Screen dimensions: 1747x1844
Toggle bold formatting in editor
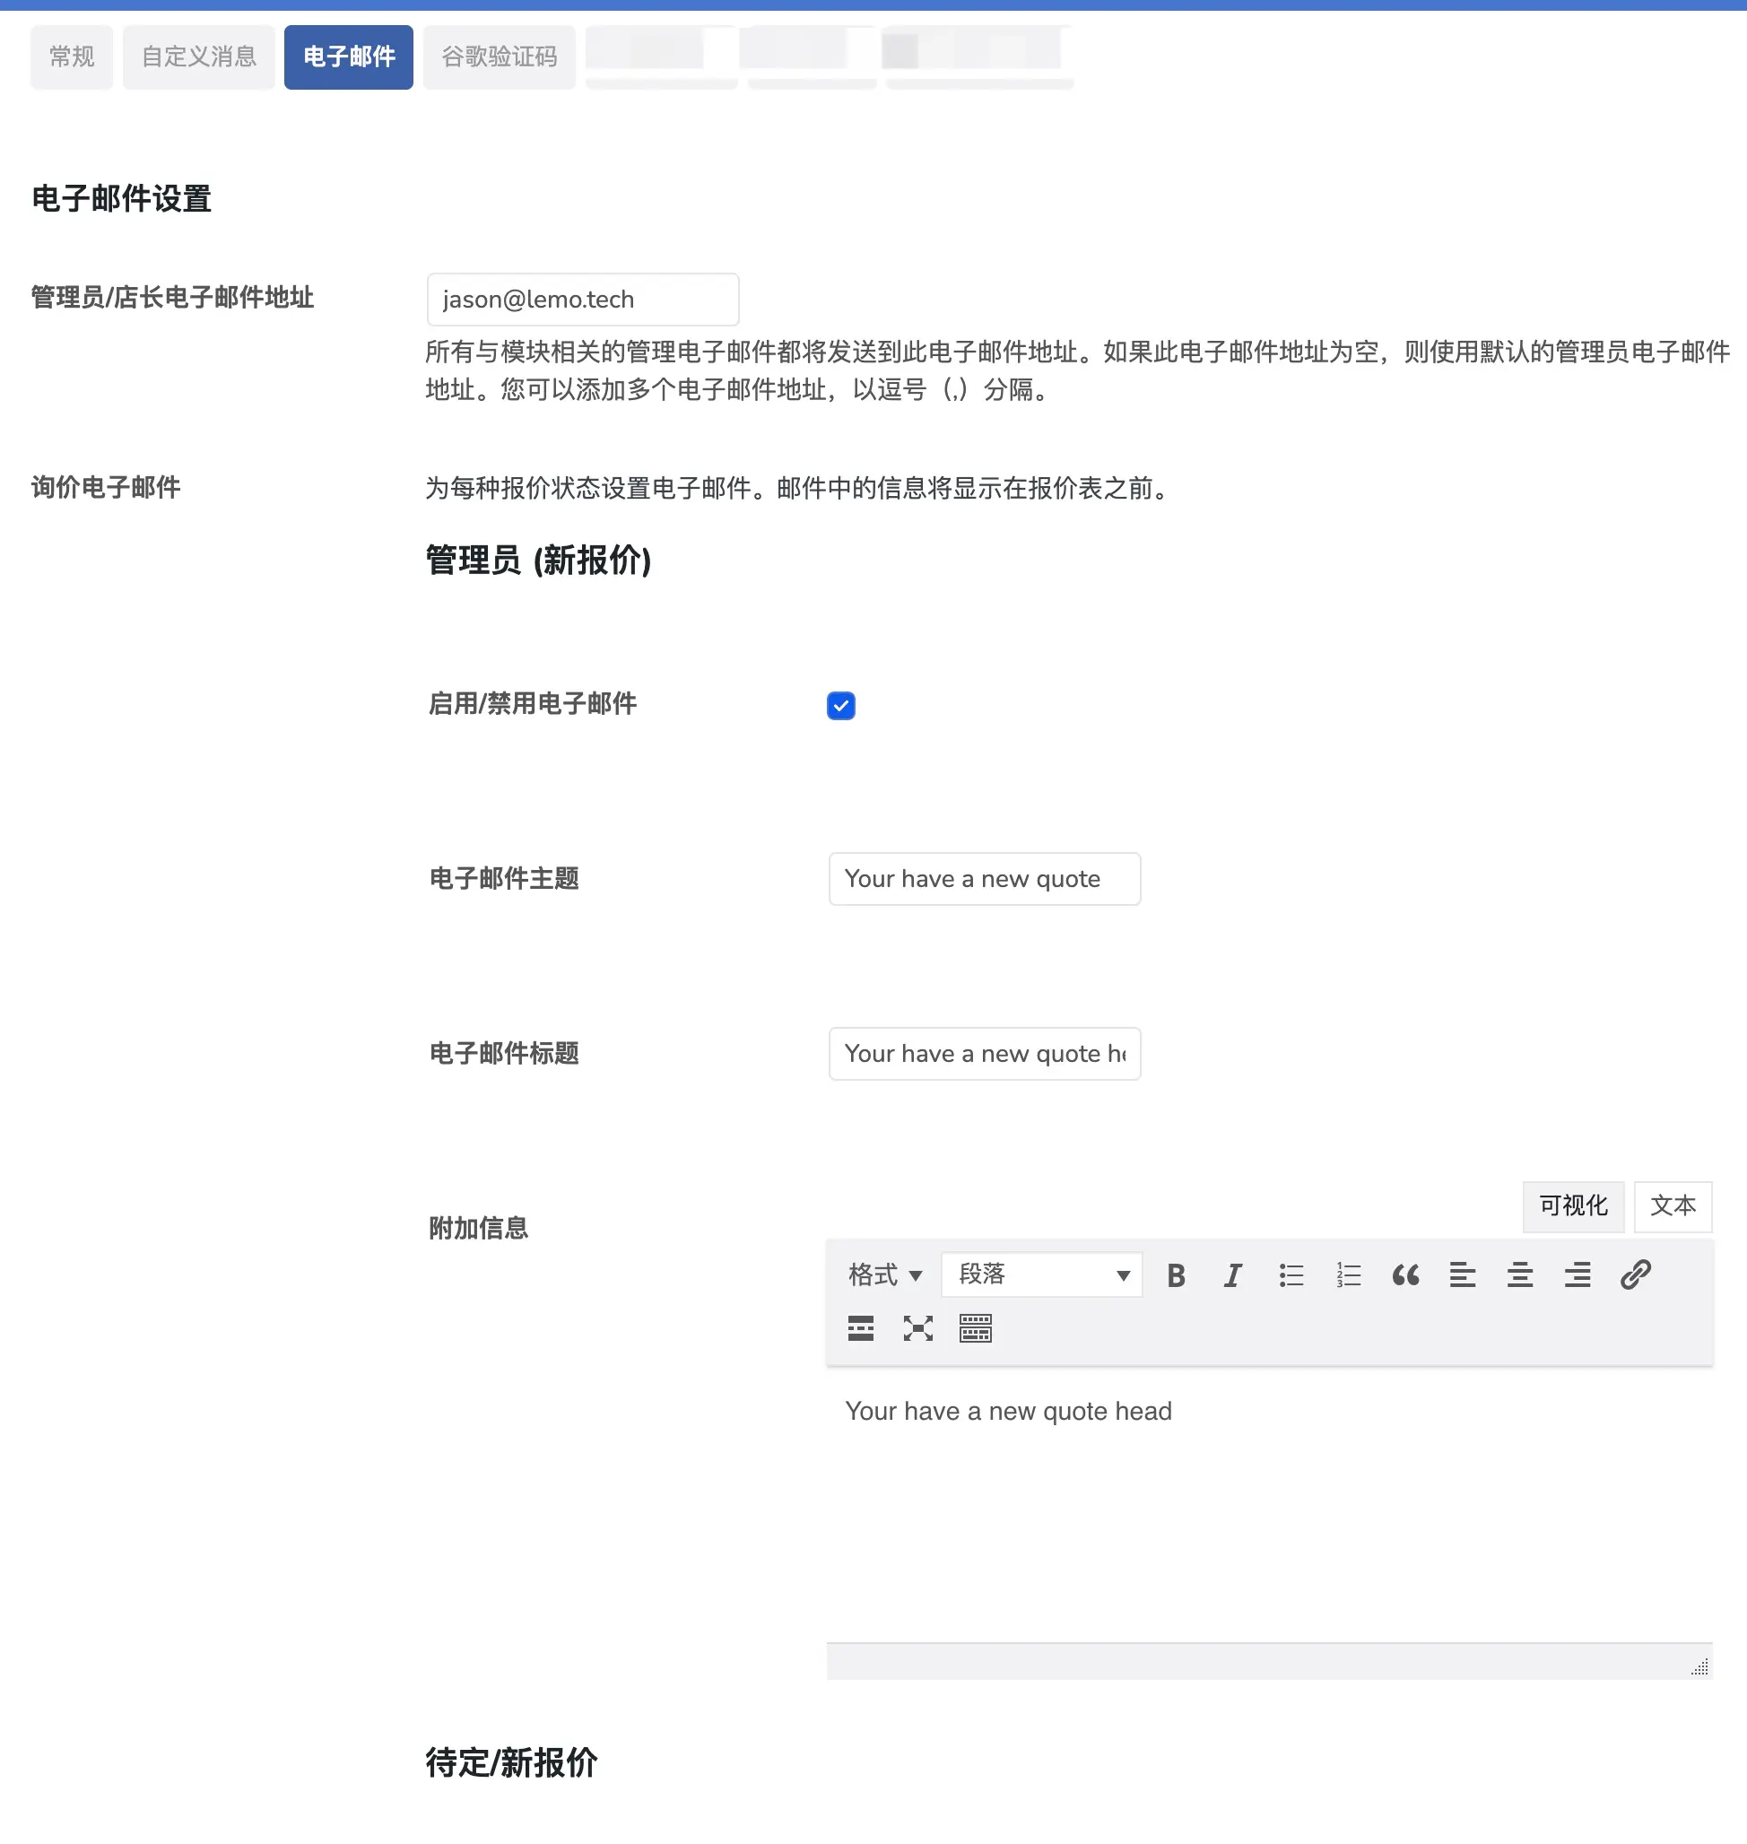(x=1176, y=1275)
